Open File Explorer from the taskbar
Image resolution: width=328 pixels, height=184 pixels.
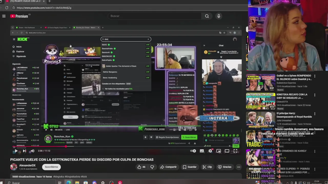click(x=77, y=183)
